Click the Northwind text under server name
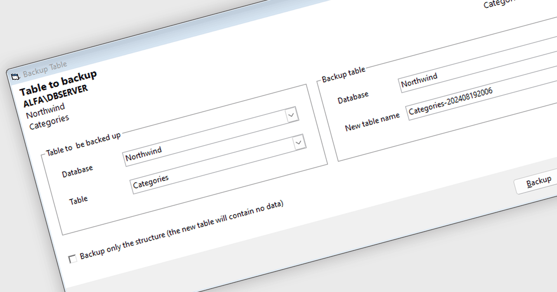Viewport: 557px width, 292px height. pos(45,110)
